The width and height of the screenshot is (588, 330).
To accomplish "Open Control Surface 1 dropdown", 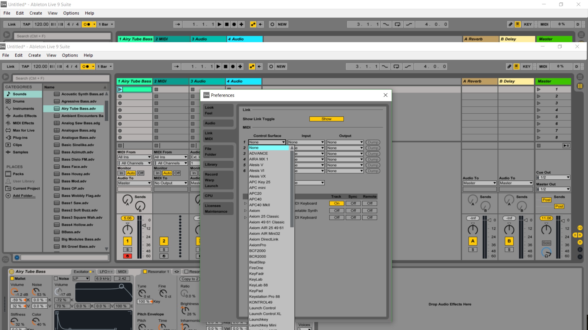I will pyautogui.click(x=267, y=142).
